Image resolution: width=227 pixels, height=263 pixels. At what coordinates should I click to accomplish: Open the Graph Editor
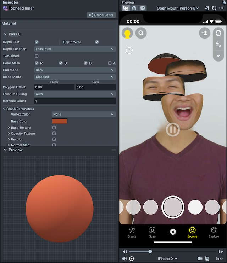[101, 15]
